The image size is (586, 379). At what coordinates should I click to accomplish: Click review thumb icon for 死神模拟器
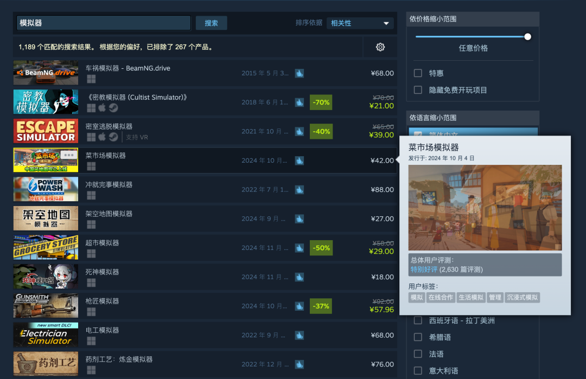(300, 277)
